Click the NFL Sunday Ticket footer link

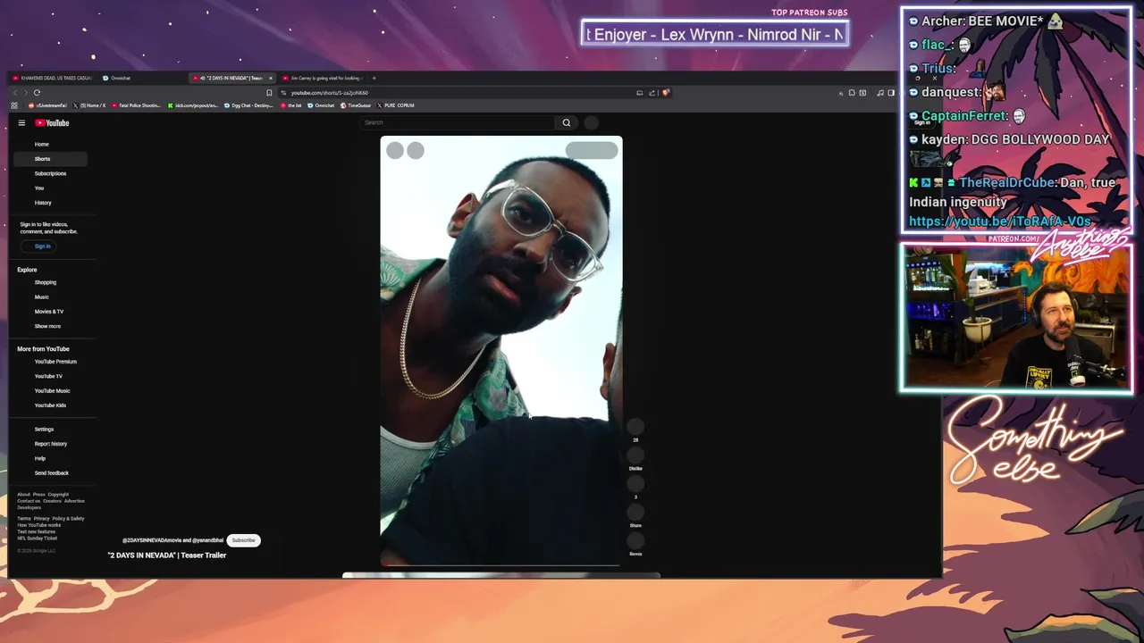coord(37,539)
